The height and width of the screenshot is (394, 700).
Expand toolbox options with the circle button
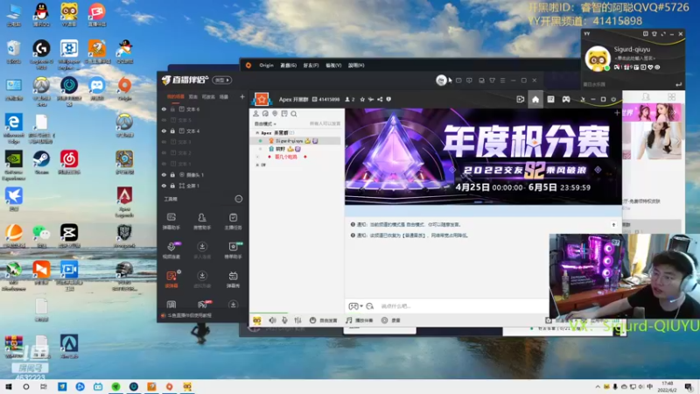(x=238, y=199)
